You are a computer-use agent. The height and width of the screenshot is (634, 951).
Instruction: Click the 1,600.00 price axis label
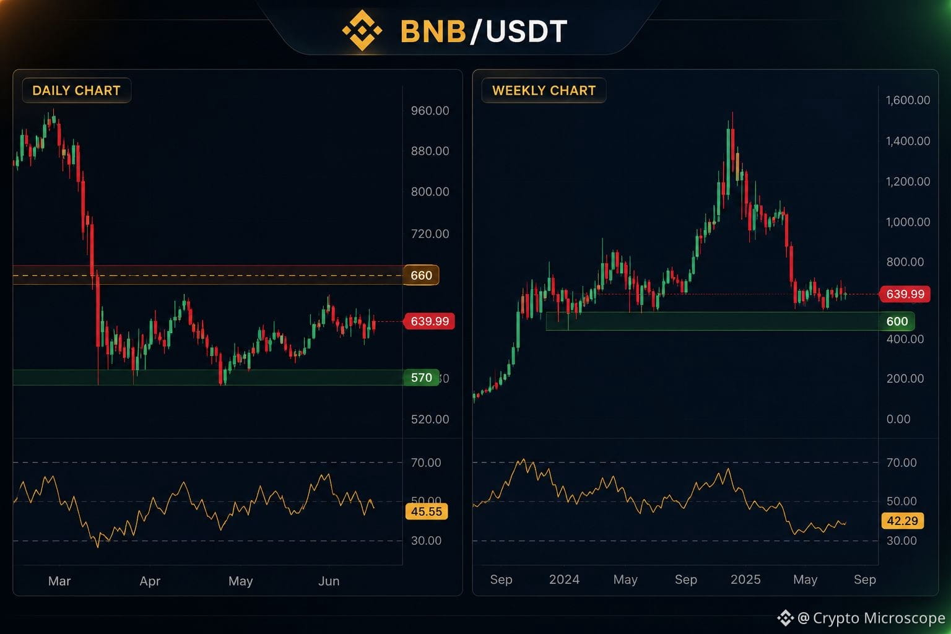coord(908,100)
